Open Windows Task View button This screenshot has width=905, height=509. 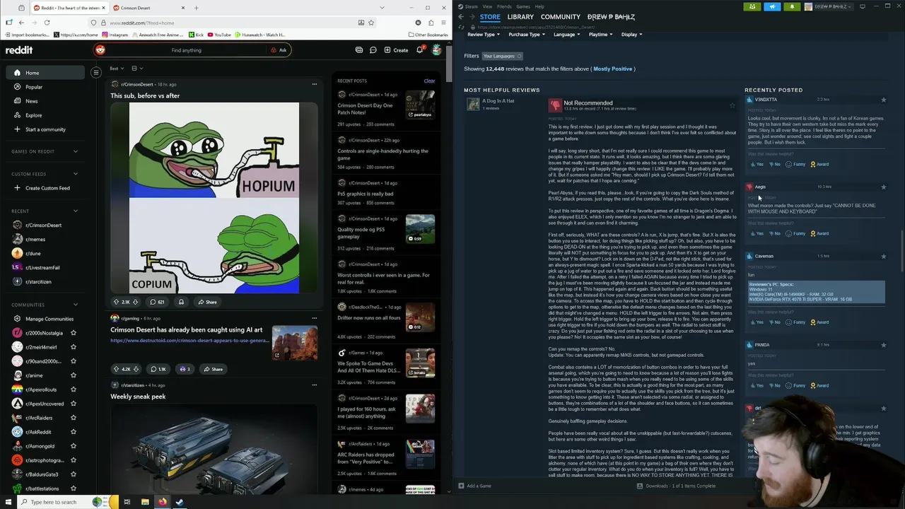(127, 502)
